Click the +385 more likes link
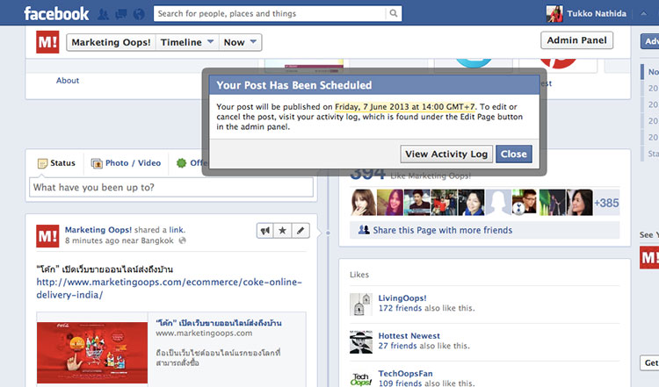Screen dimensions: 659x387 coord(606,203)
